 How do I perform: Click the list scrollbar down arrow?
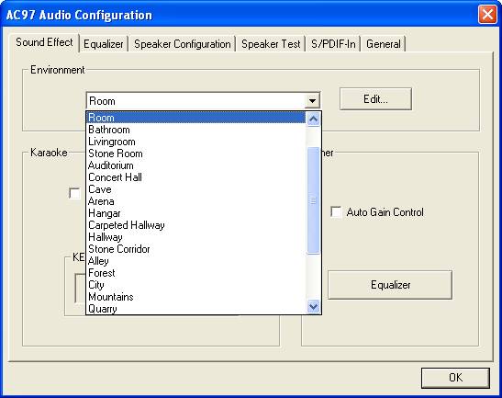[x=313, y=307]
